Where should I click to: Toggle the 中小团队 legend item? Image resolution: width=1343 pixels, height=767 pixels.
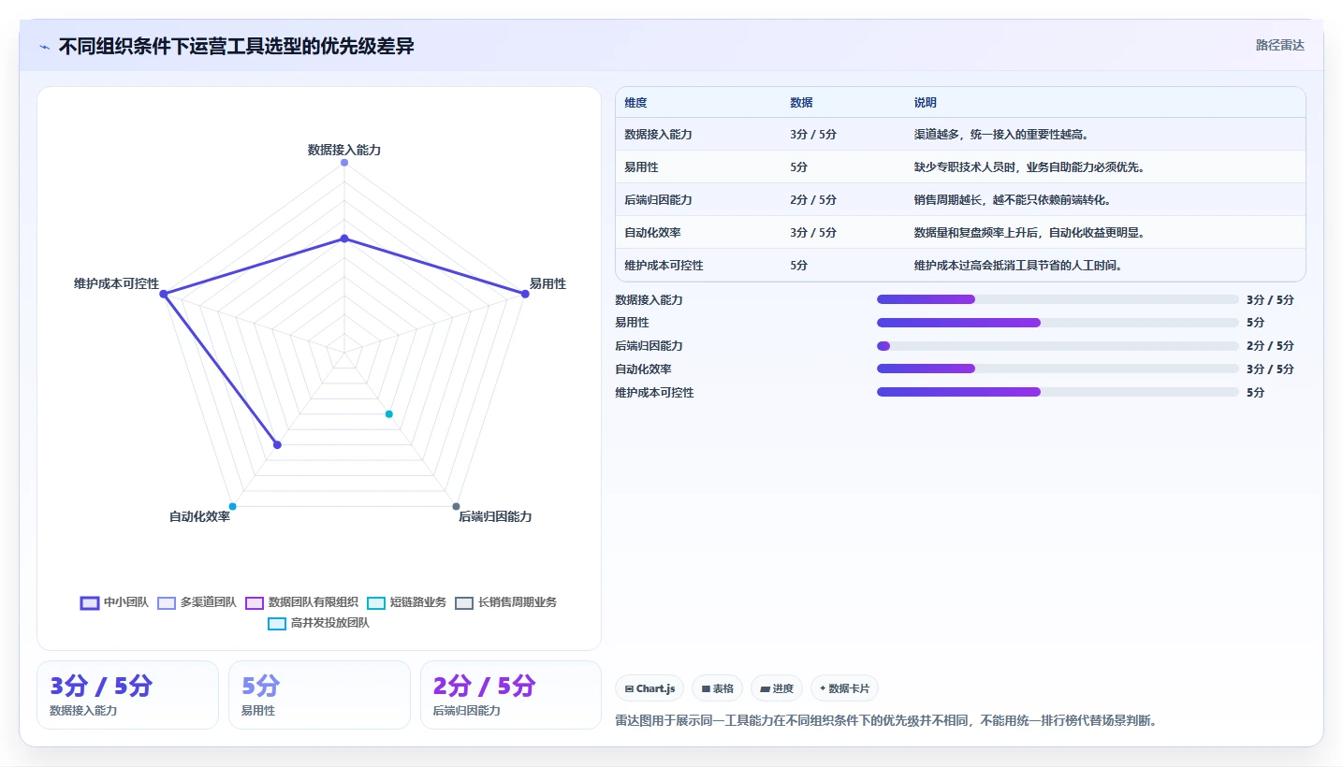pos(114,602)
